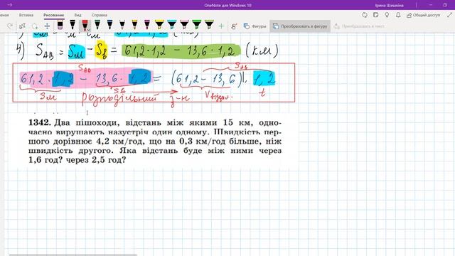Image resolution: width=455 pixels, height=256 pixels.
Task: Click the back arrow in the title bar
Action: [x=9, y=5]
